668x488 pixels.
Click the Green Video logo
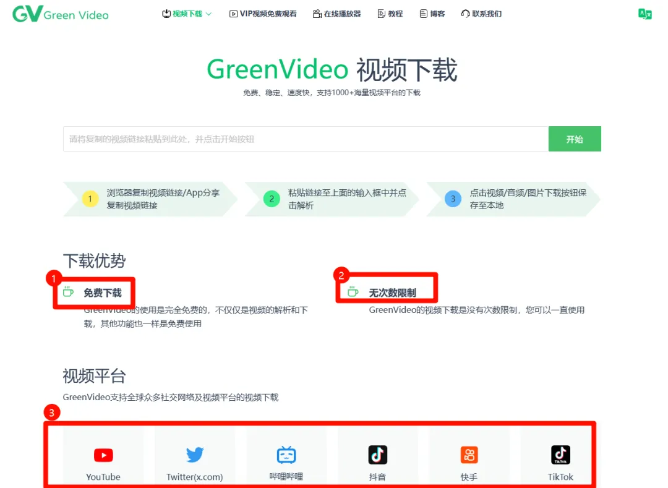click(x=61, y=14)
